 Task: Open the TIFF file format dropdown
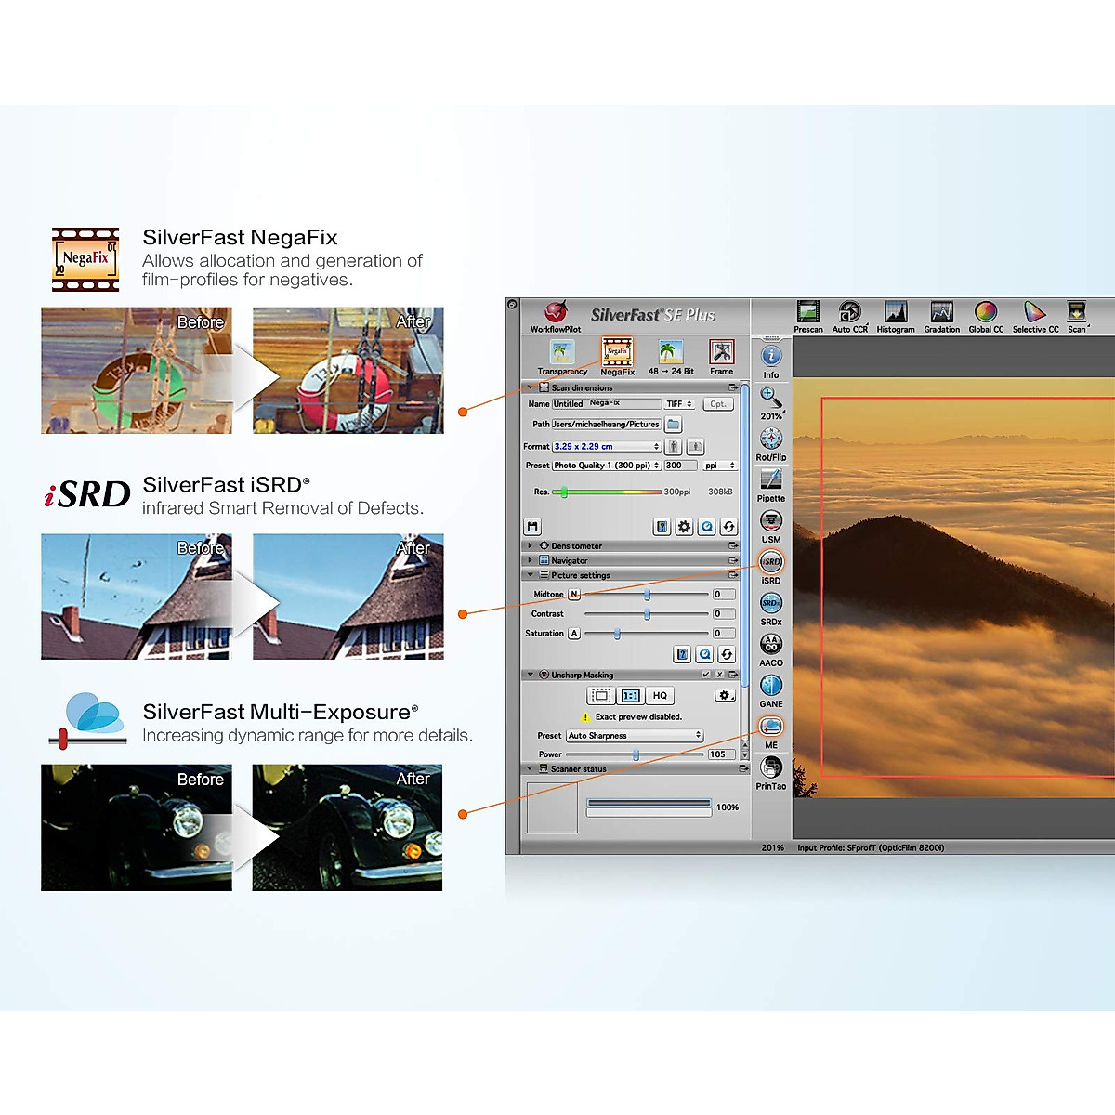[679, 404]
